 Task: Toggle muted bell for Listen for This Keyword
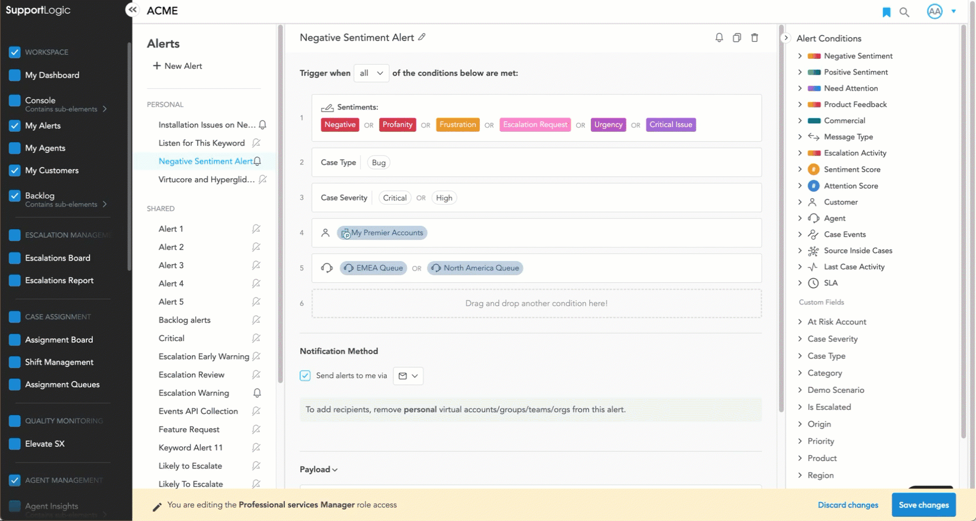(256, 143)
